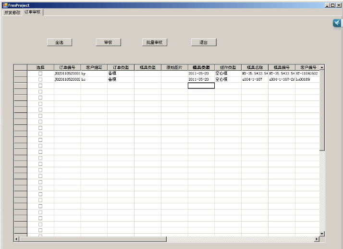343x249 pixels.
Task: Click the 模具名称 column header
Action: pos(255,67)
